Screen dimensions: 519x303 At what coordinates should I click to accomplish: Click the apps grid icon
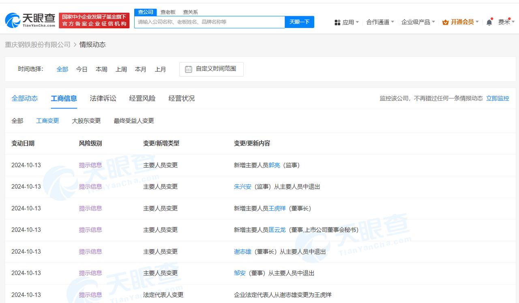(x=337, y=22)
